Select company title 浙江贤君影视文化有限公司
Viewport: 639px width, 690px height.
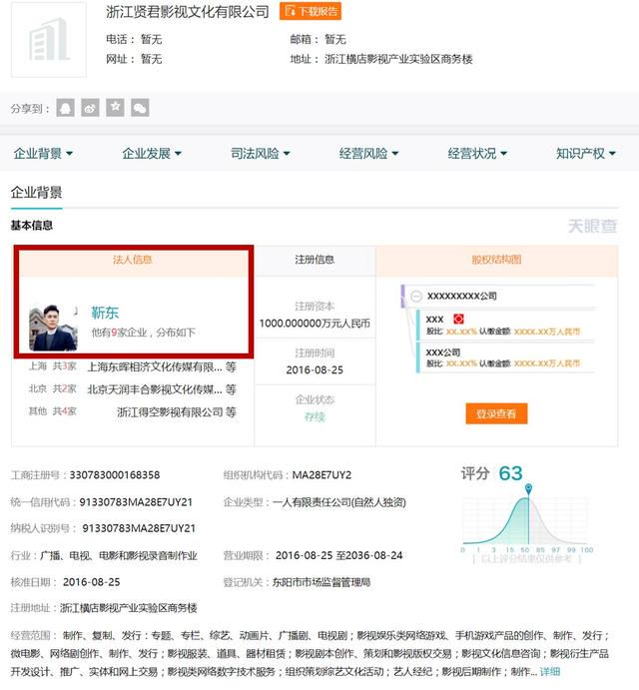(x=188, y=12)
